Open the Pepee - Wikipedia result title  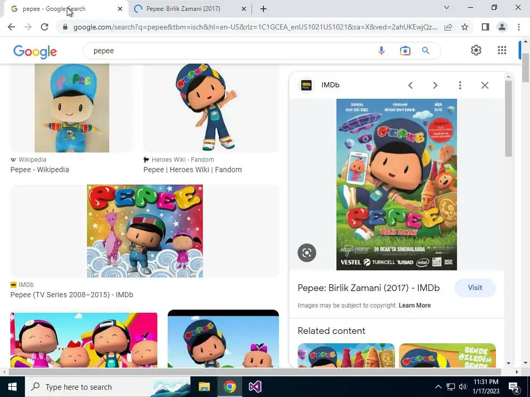39,170
